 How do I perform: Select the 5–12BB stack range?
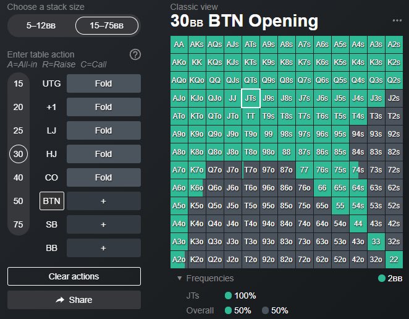[41, 25]
